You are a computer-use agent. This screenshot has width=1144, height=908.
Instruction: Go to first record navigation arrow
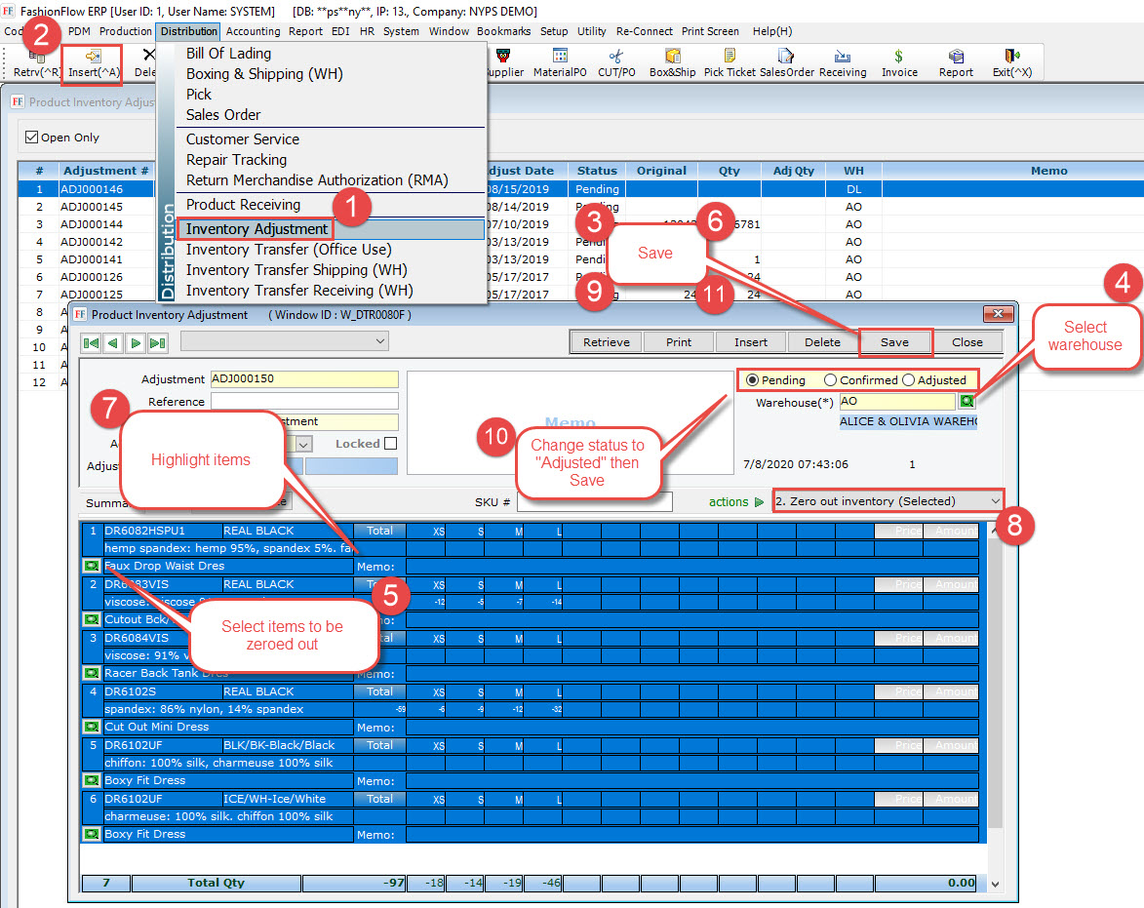pos(91,342)
